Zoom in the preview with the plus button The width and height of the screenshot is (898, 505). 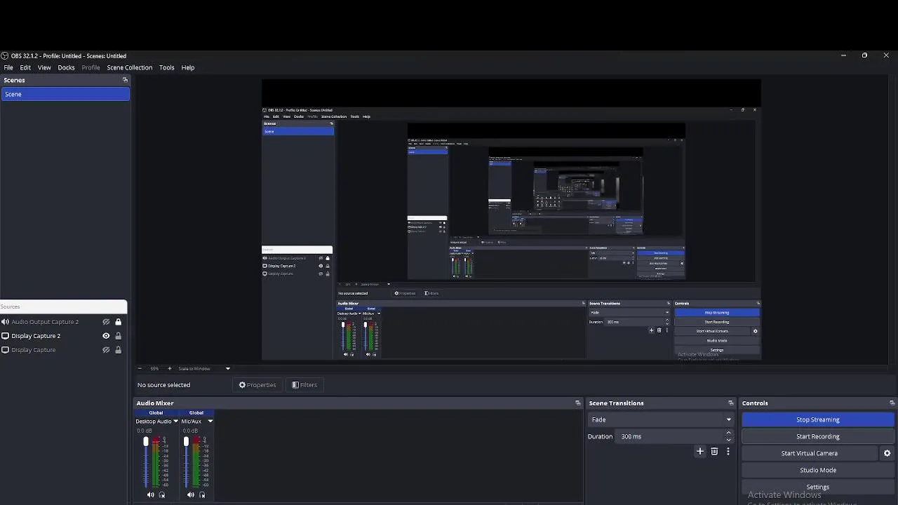pos(169,368)
